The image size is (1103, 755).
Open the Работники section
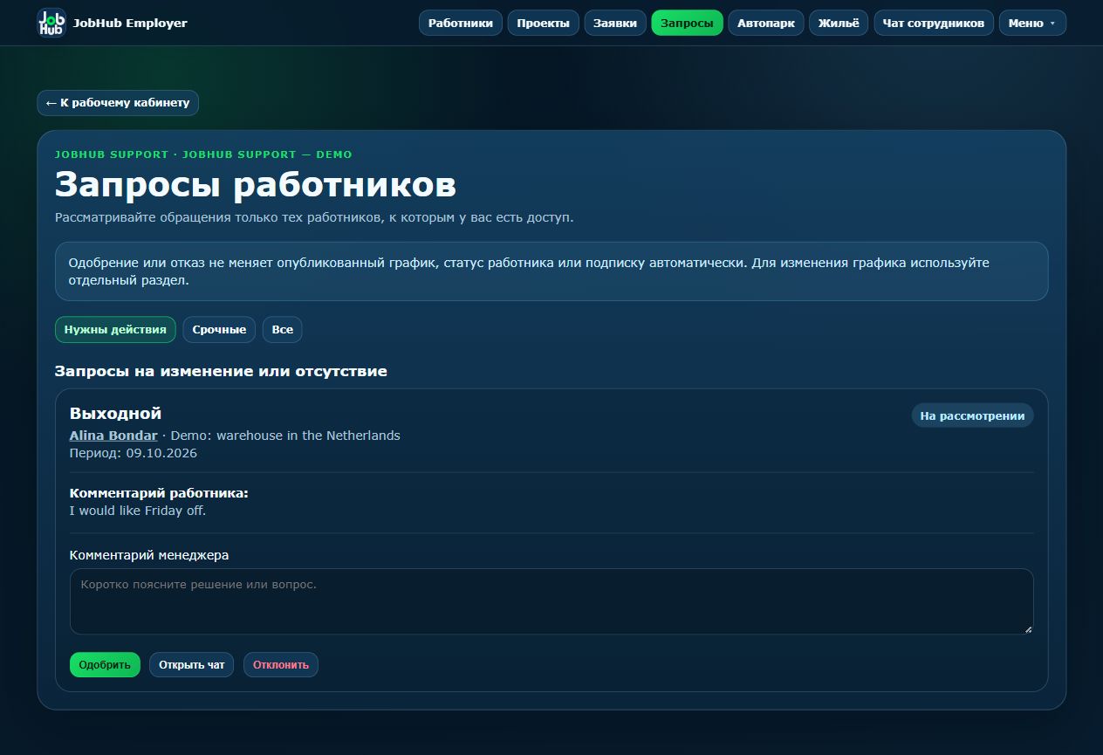coord(461,23)
